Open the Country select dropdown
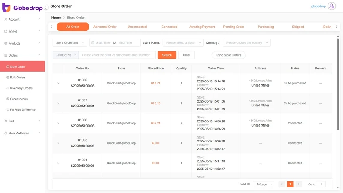 (247, 42)
